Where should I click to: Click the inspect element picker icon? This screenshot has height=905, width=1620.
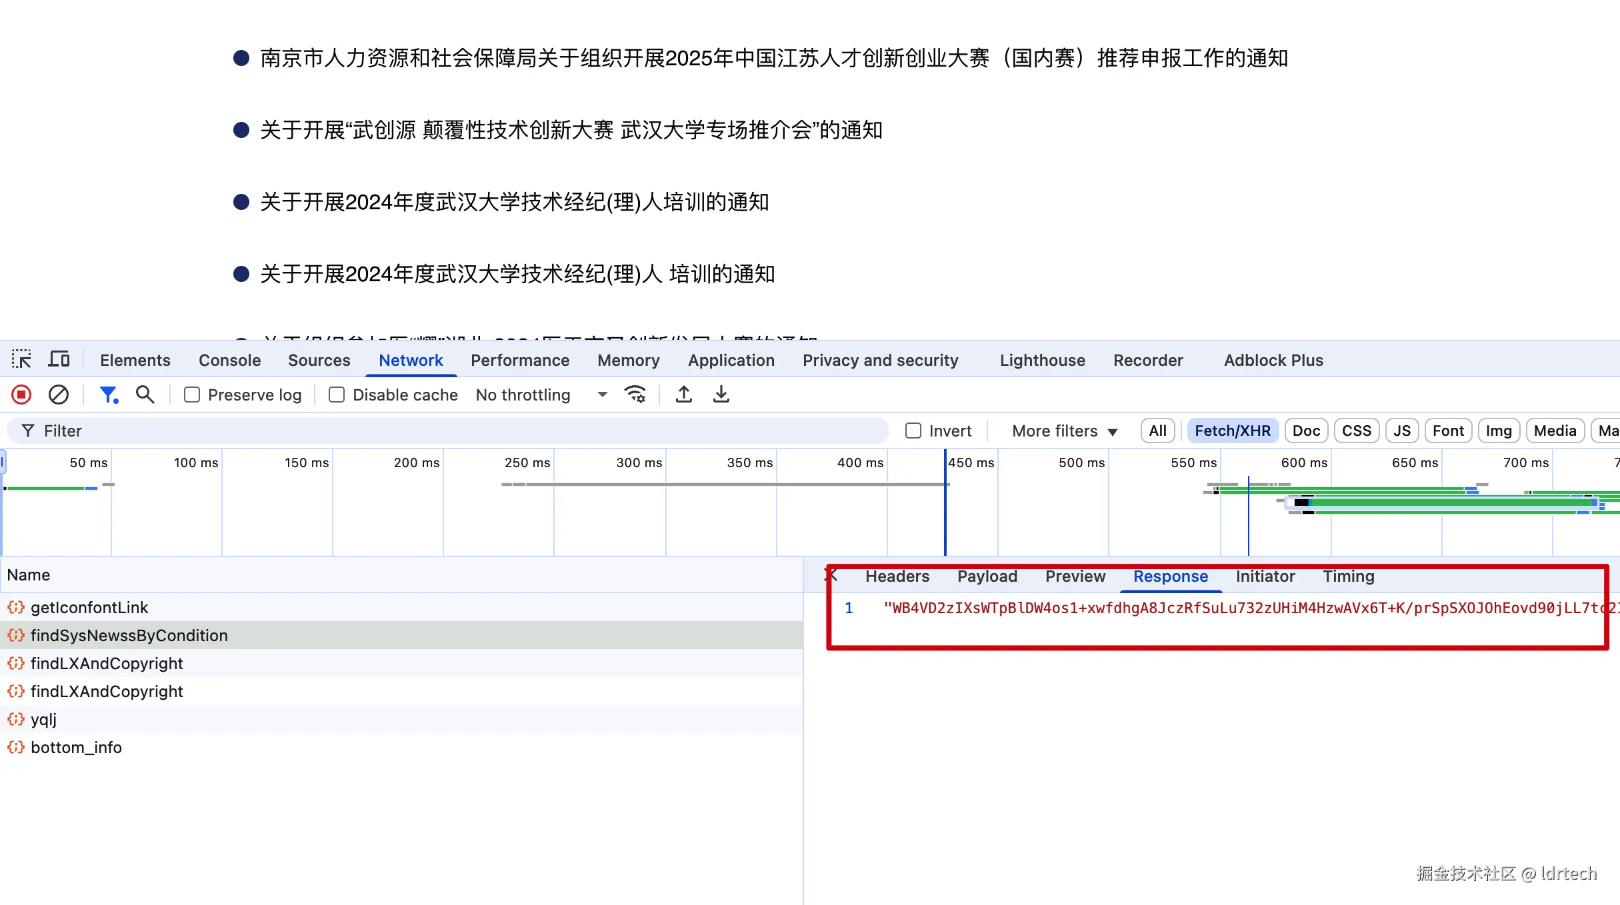21,360
